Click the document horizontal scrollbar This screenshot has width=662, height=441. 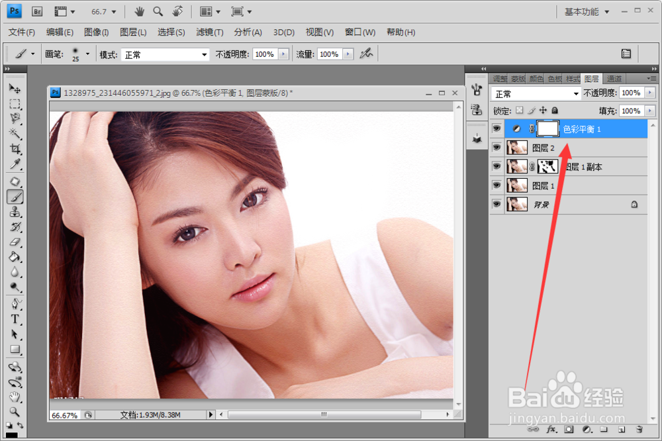(x=324, y=415)
